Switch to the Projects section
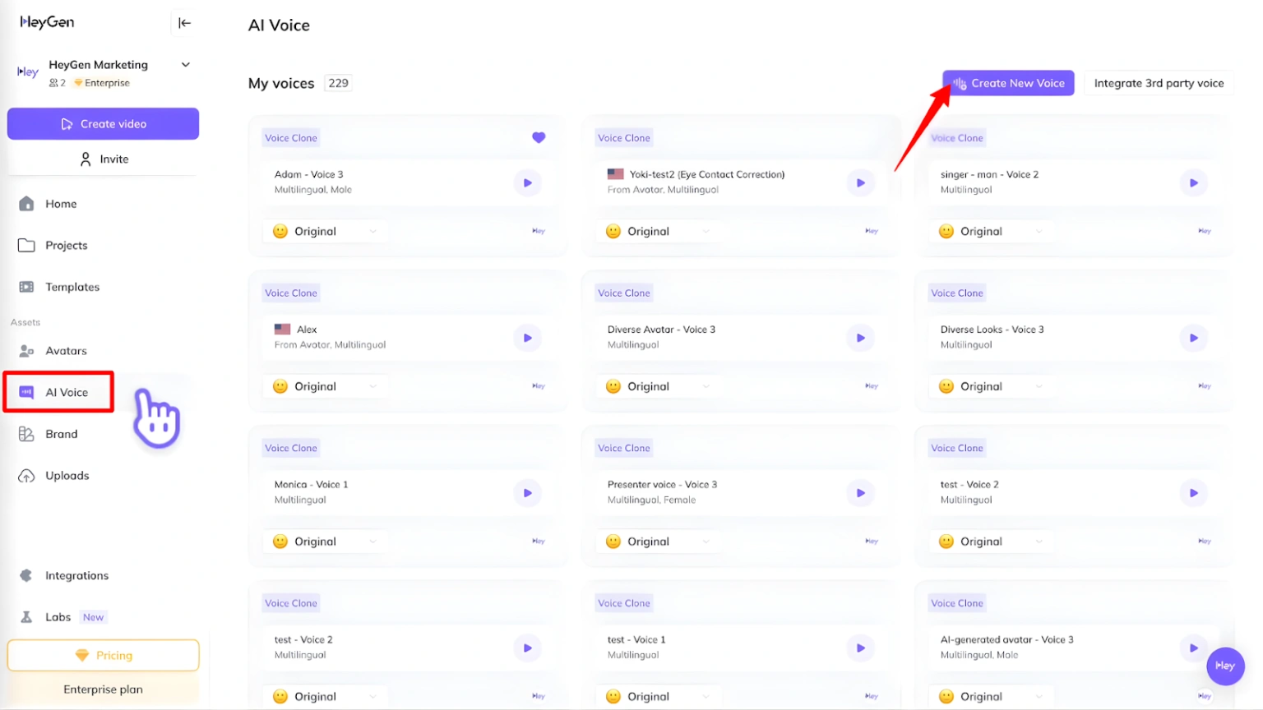The height and width of the screenshot is (710, 1263). point(67,245)
